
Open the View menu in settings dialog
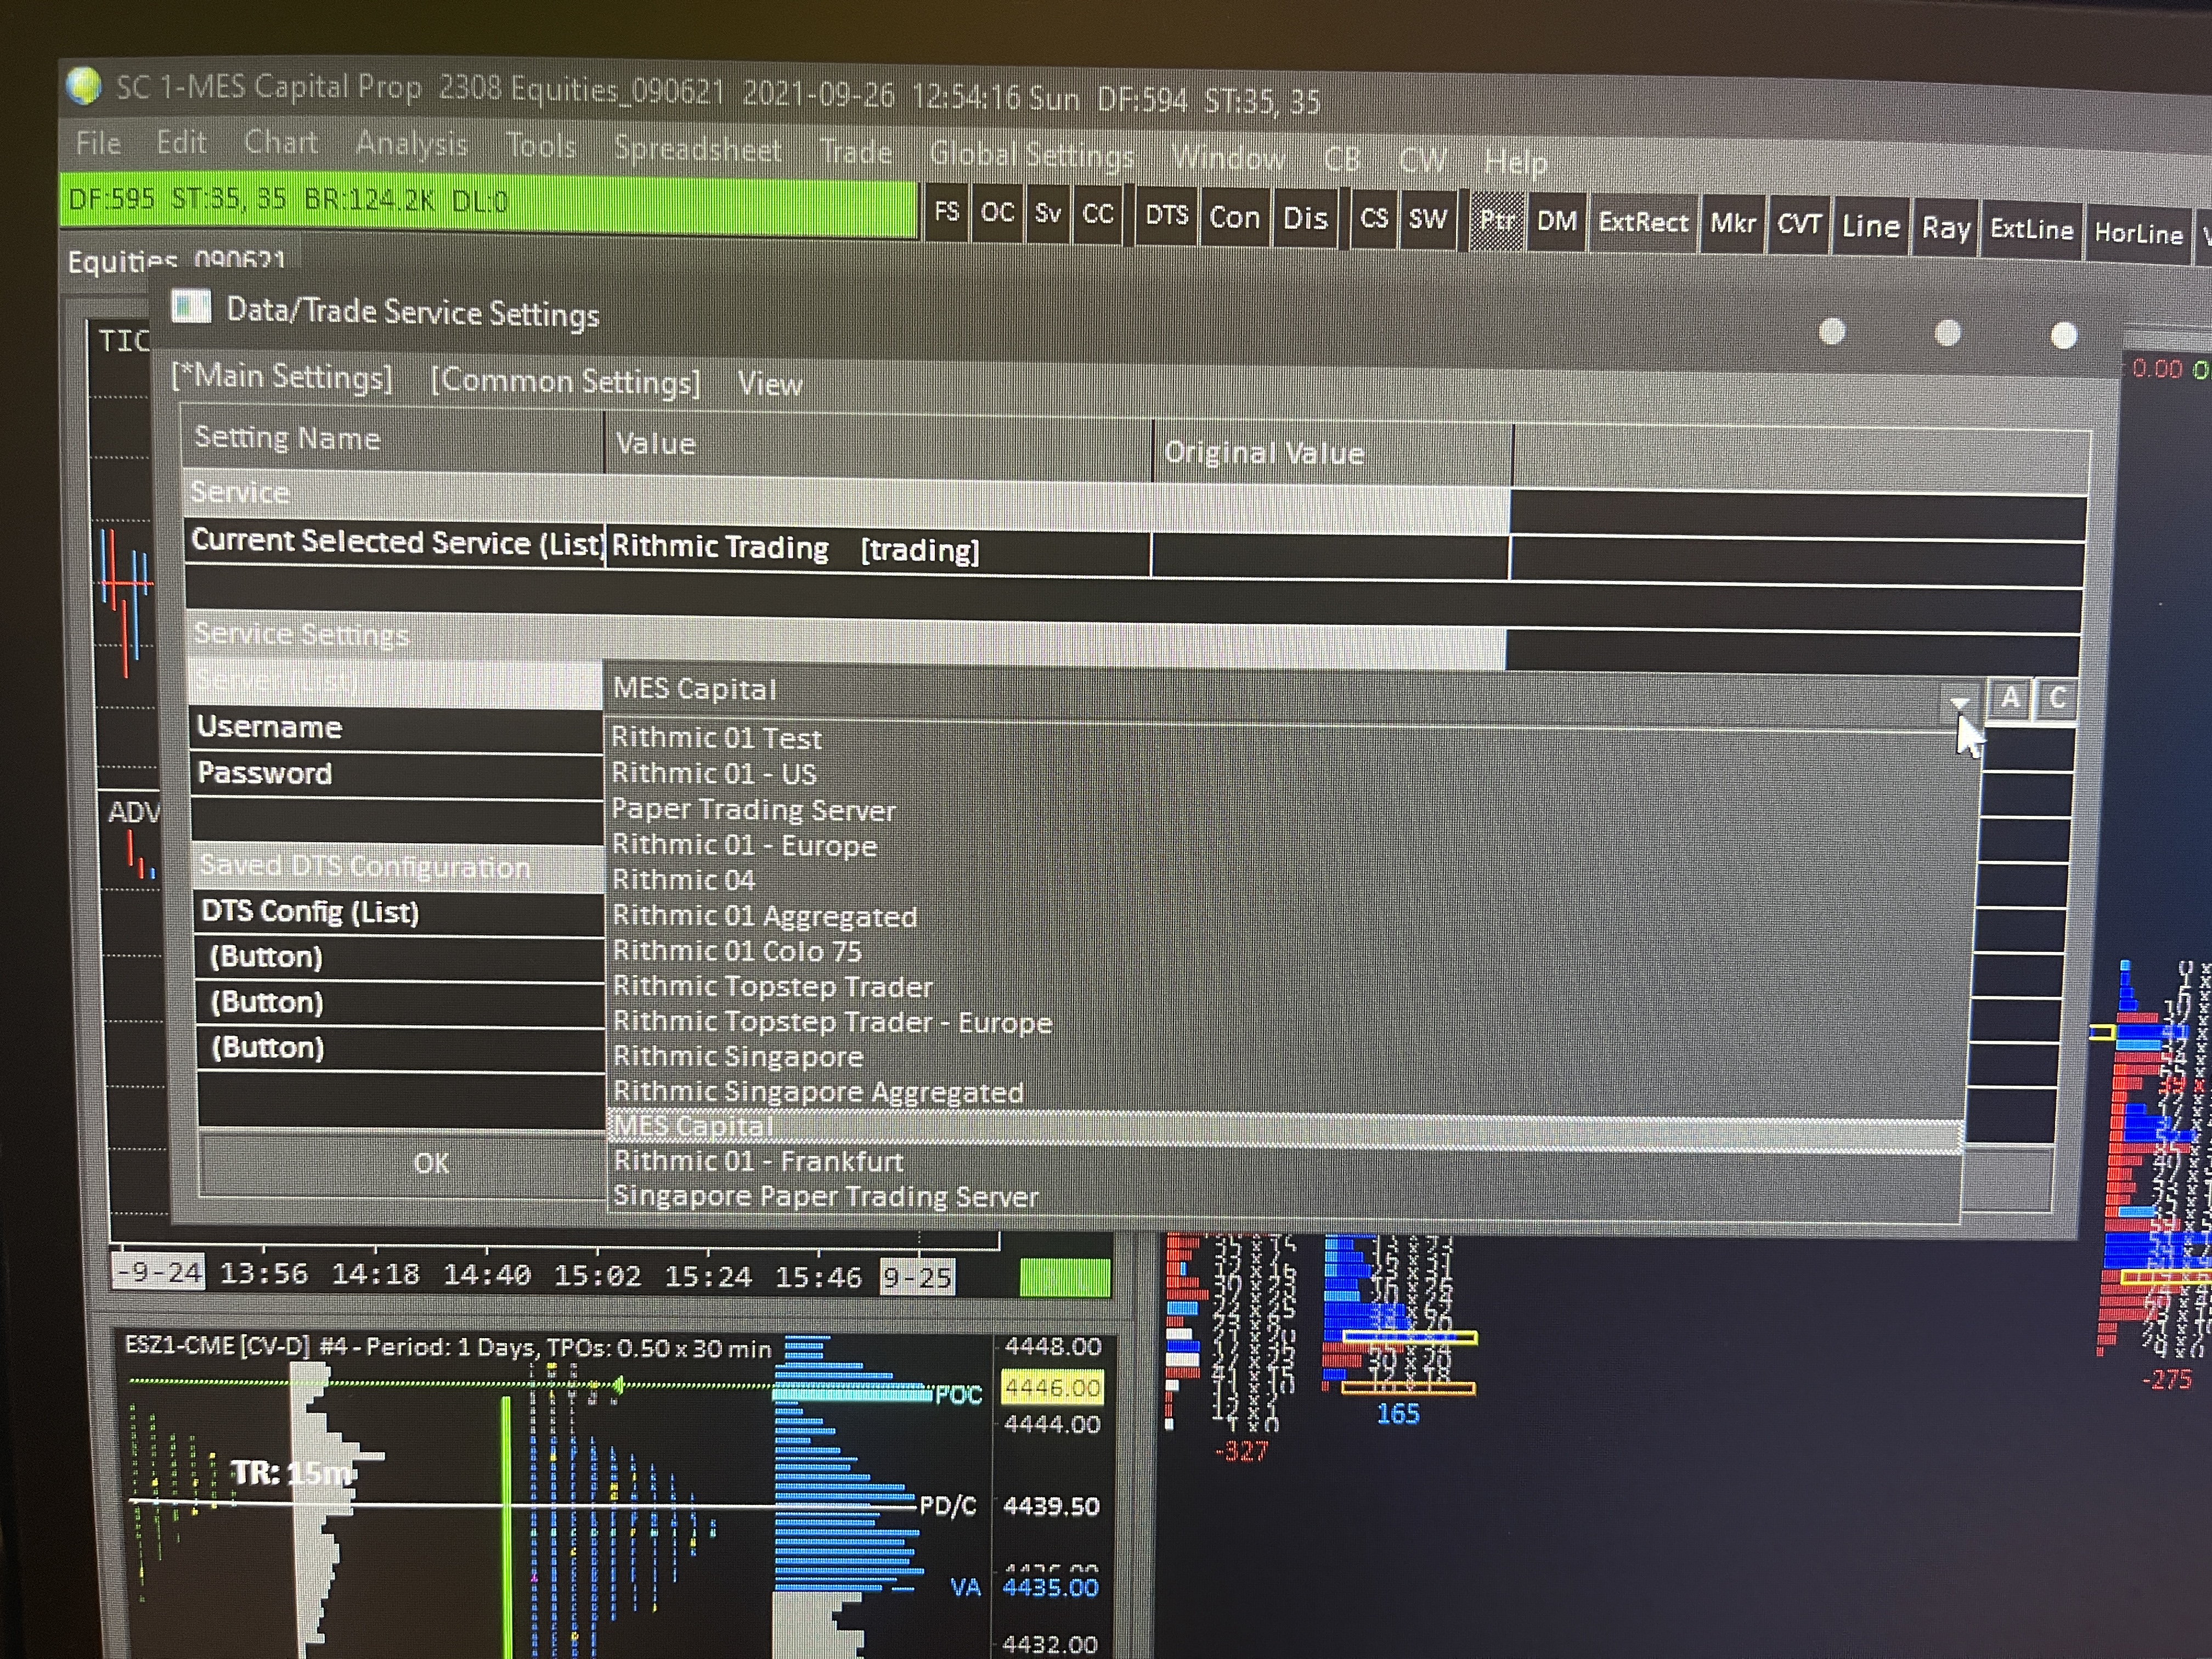click(770, 384)
